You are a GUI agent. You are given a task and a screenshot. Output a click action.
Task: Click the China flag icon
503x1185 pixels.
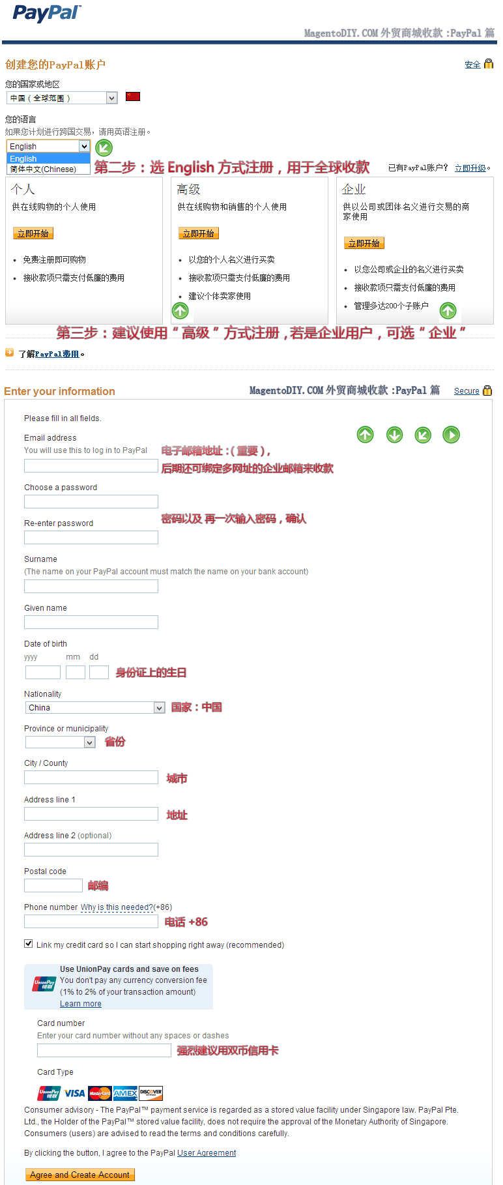tap(133, 96)
